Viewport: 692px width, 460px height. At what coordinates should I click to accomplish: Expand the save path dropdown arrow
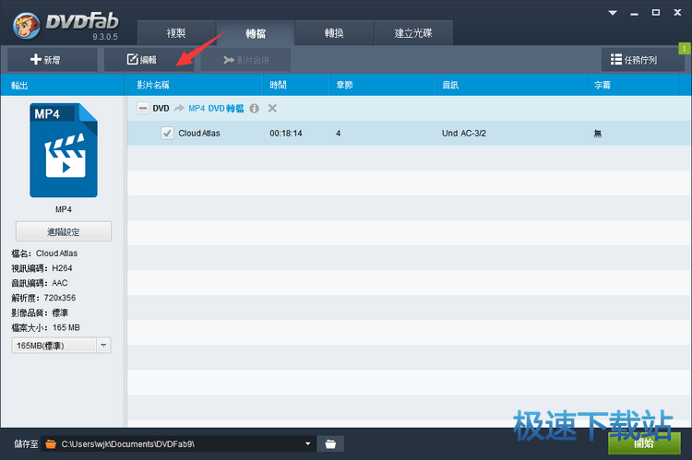(308, 443)
